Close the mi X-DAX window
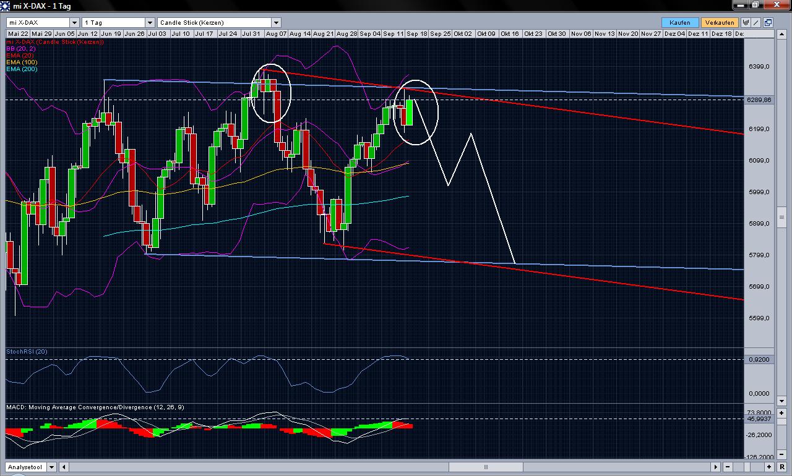The height and width of the screenshot is (476, 792). coord(778,5)
